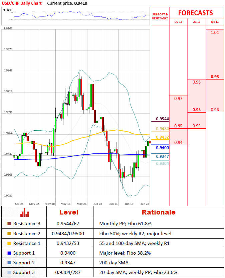Click the Apr 24 date axis label
The height and width of the screenshot is (278, 225).
pos(19,204)
